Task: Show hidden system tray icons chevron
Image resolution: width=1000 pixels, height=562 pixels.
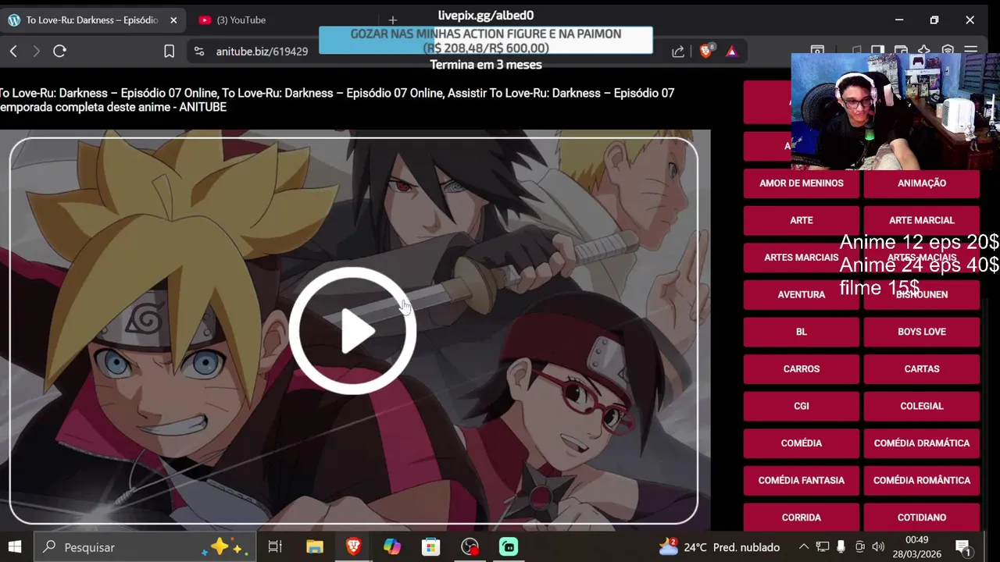Action: point(803,547)
